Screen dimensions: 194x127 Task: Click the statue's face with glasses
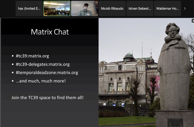tap(173, 32)
